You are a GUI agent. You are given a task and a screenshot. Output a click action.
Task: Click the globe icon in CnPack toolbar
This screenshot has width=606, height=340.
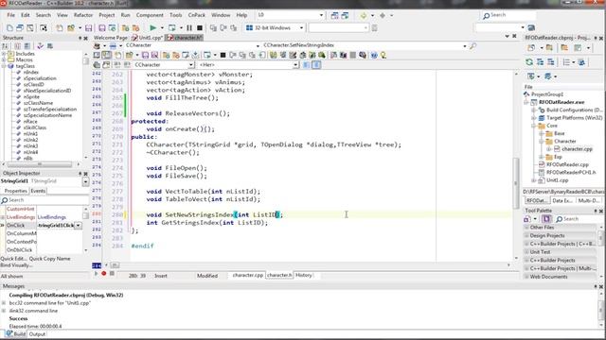pyautogui.click(x=374, y=55)
